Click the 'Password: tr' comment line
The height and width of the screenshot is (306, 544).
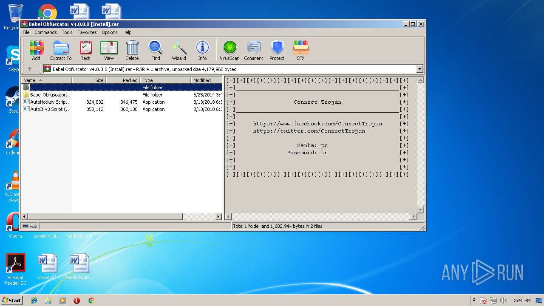click(x=307, y=153)
